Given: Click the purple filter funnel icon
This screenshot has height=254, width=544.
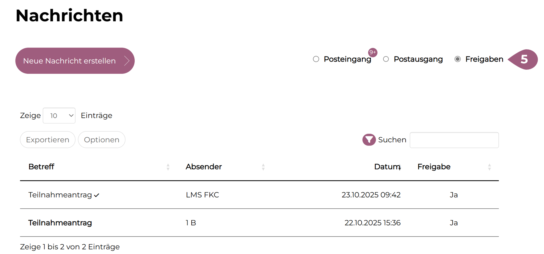Looking at the screenshot, I should coord(369,140).
